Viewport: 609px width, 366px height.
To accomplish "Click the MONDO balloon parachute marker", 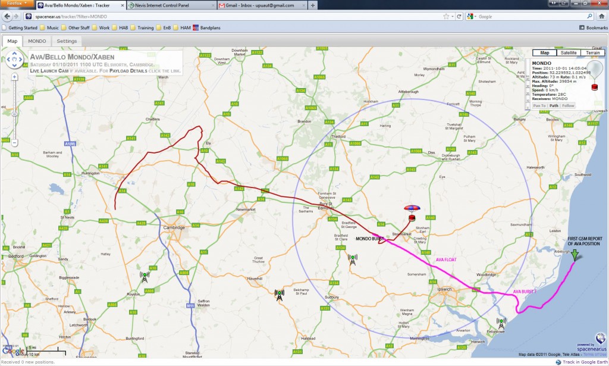I will pyautogui.click(x=412, y=213).
